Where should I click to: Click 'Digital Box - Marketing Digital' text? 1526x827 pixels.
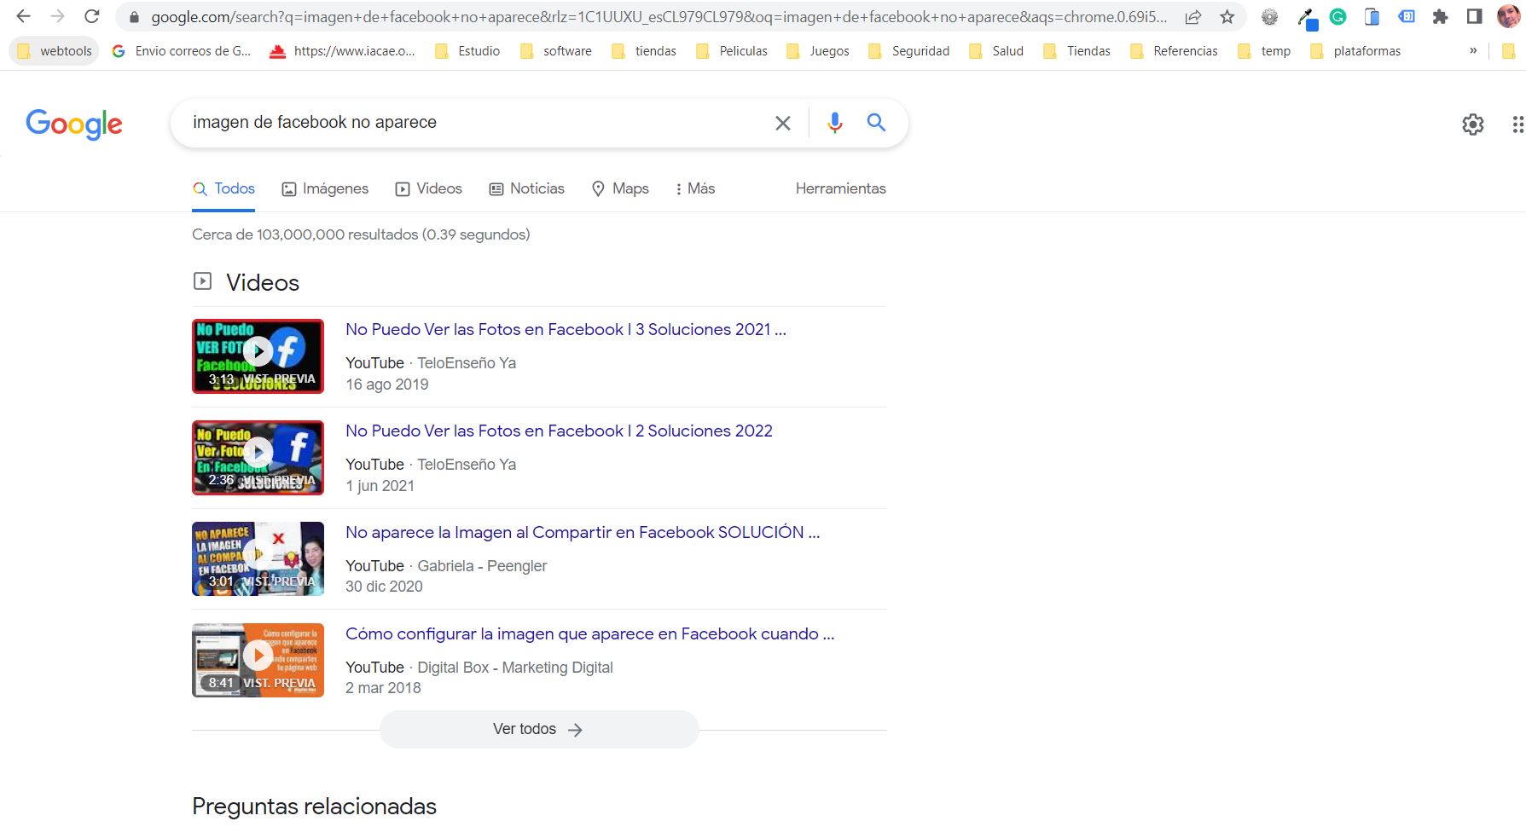pyautogui.click(x=515, y=668)
